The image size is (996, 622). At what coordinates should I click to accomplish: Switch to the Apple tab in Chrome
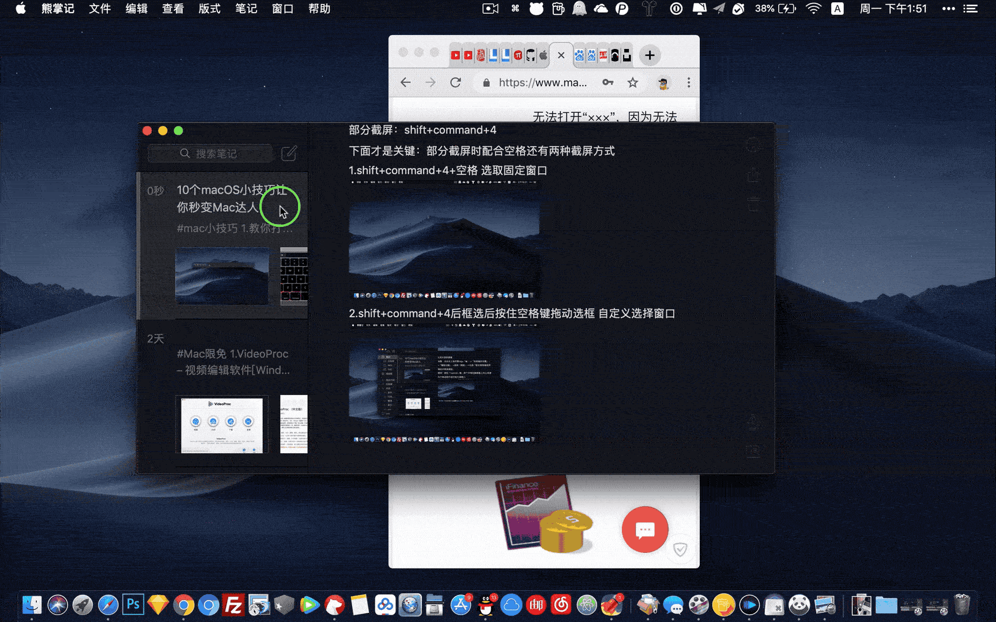544,55
